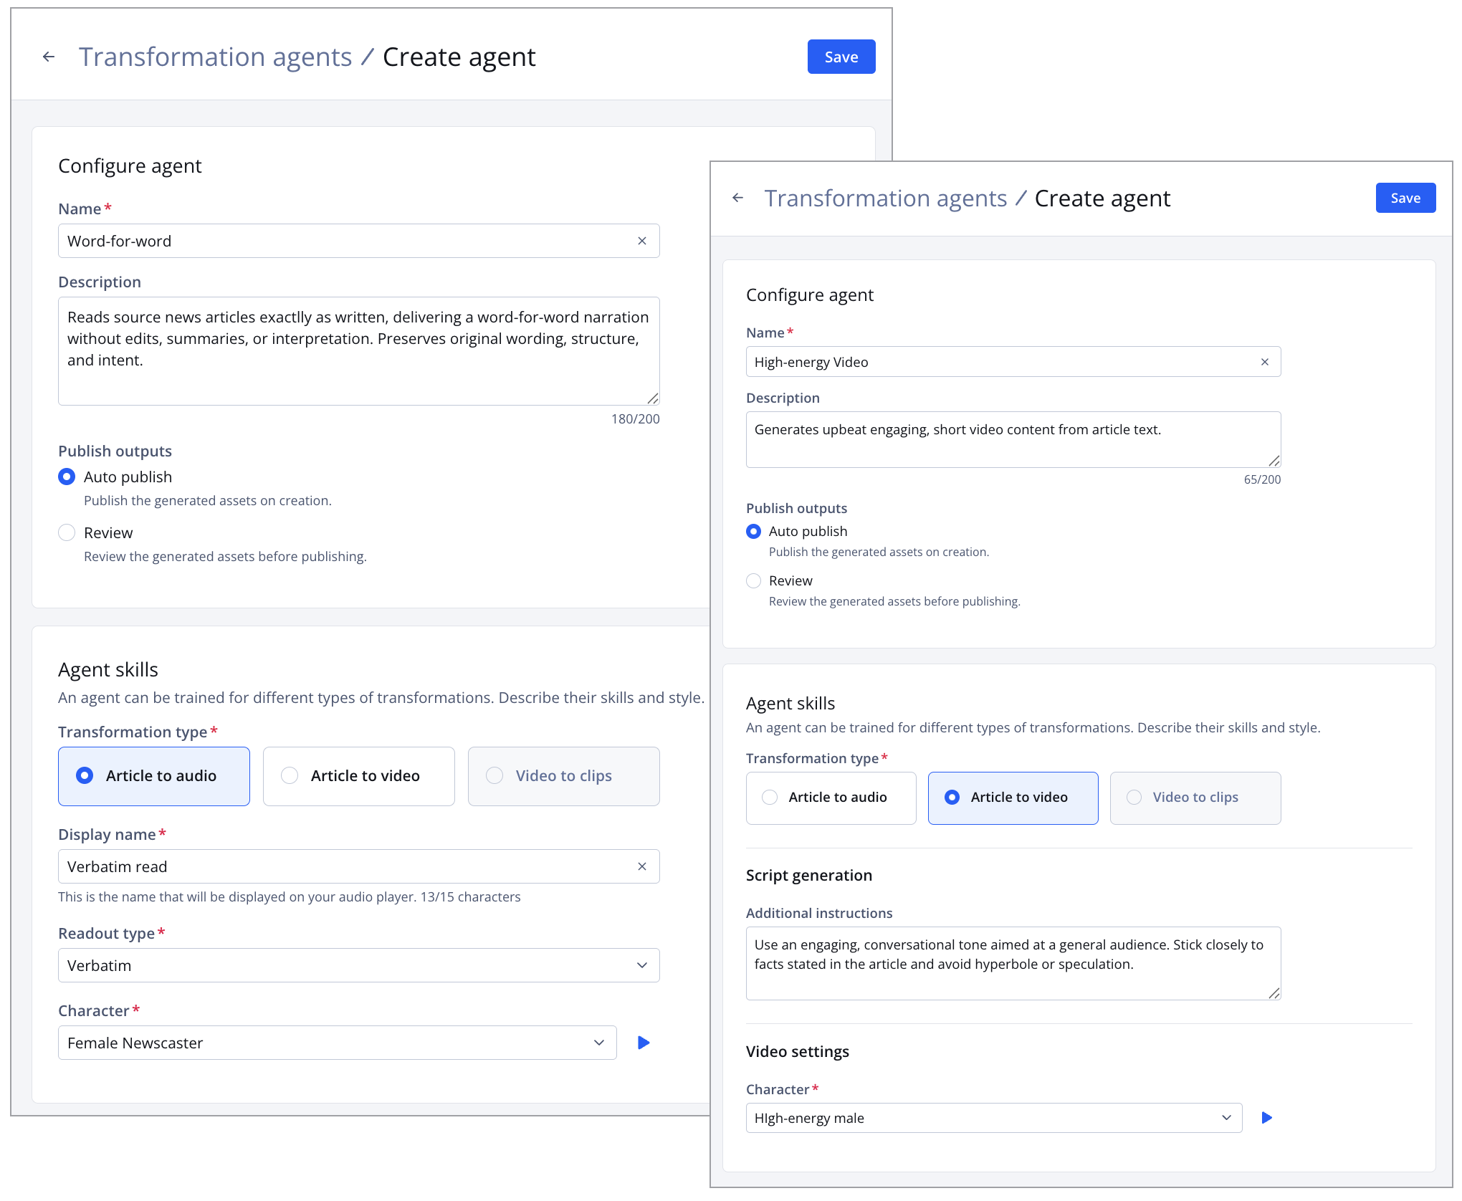Save the Word-for-word agent

(841, 56)
